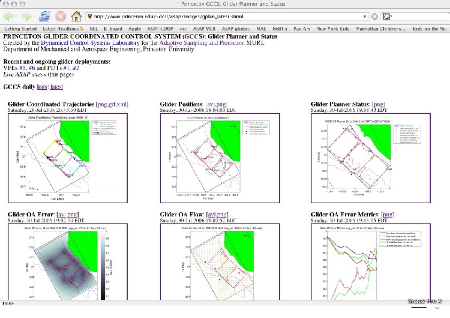Open the Home page house icon
The width and height of the screenshot is (450, 318).
click(x=76, y=17)
